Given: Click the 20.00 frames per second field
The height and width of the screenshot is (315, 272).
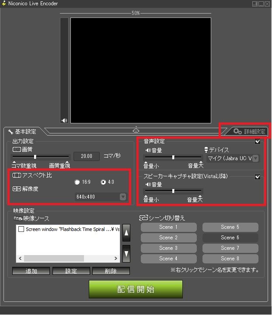Looking at the screenshot, I should click(87, 156).
